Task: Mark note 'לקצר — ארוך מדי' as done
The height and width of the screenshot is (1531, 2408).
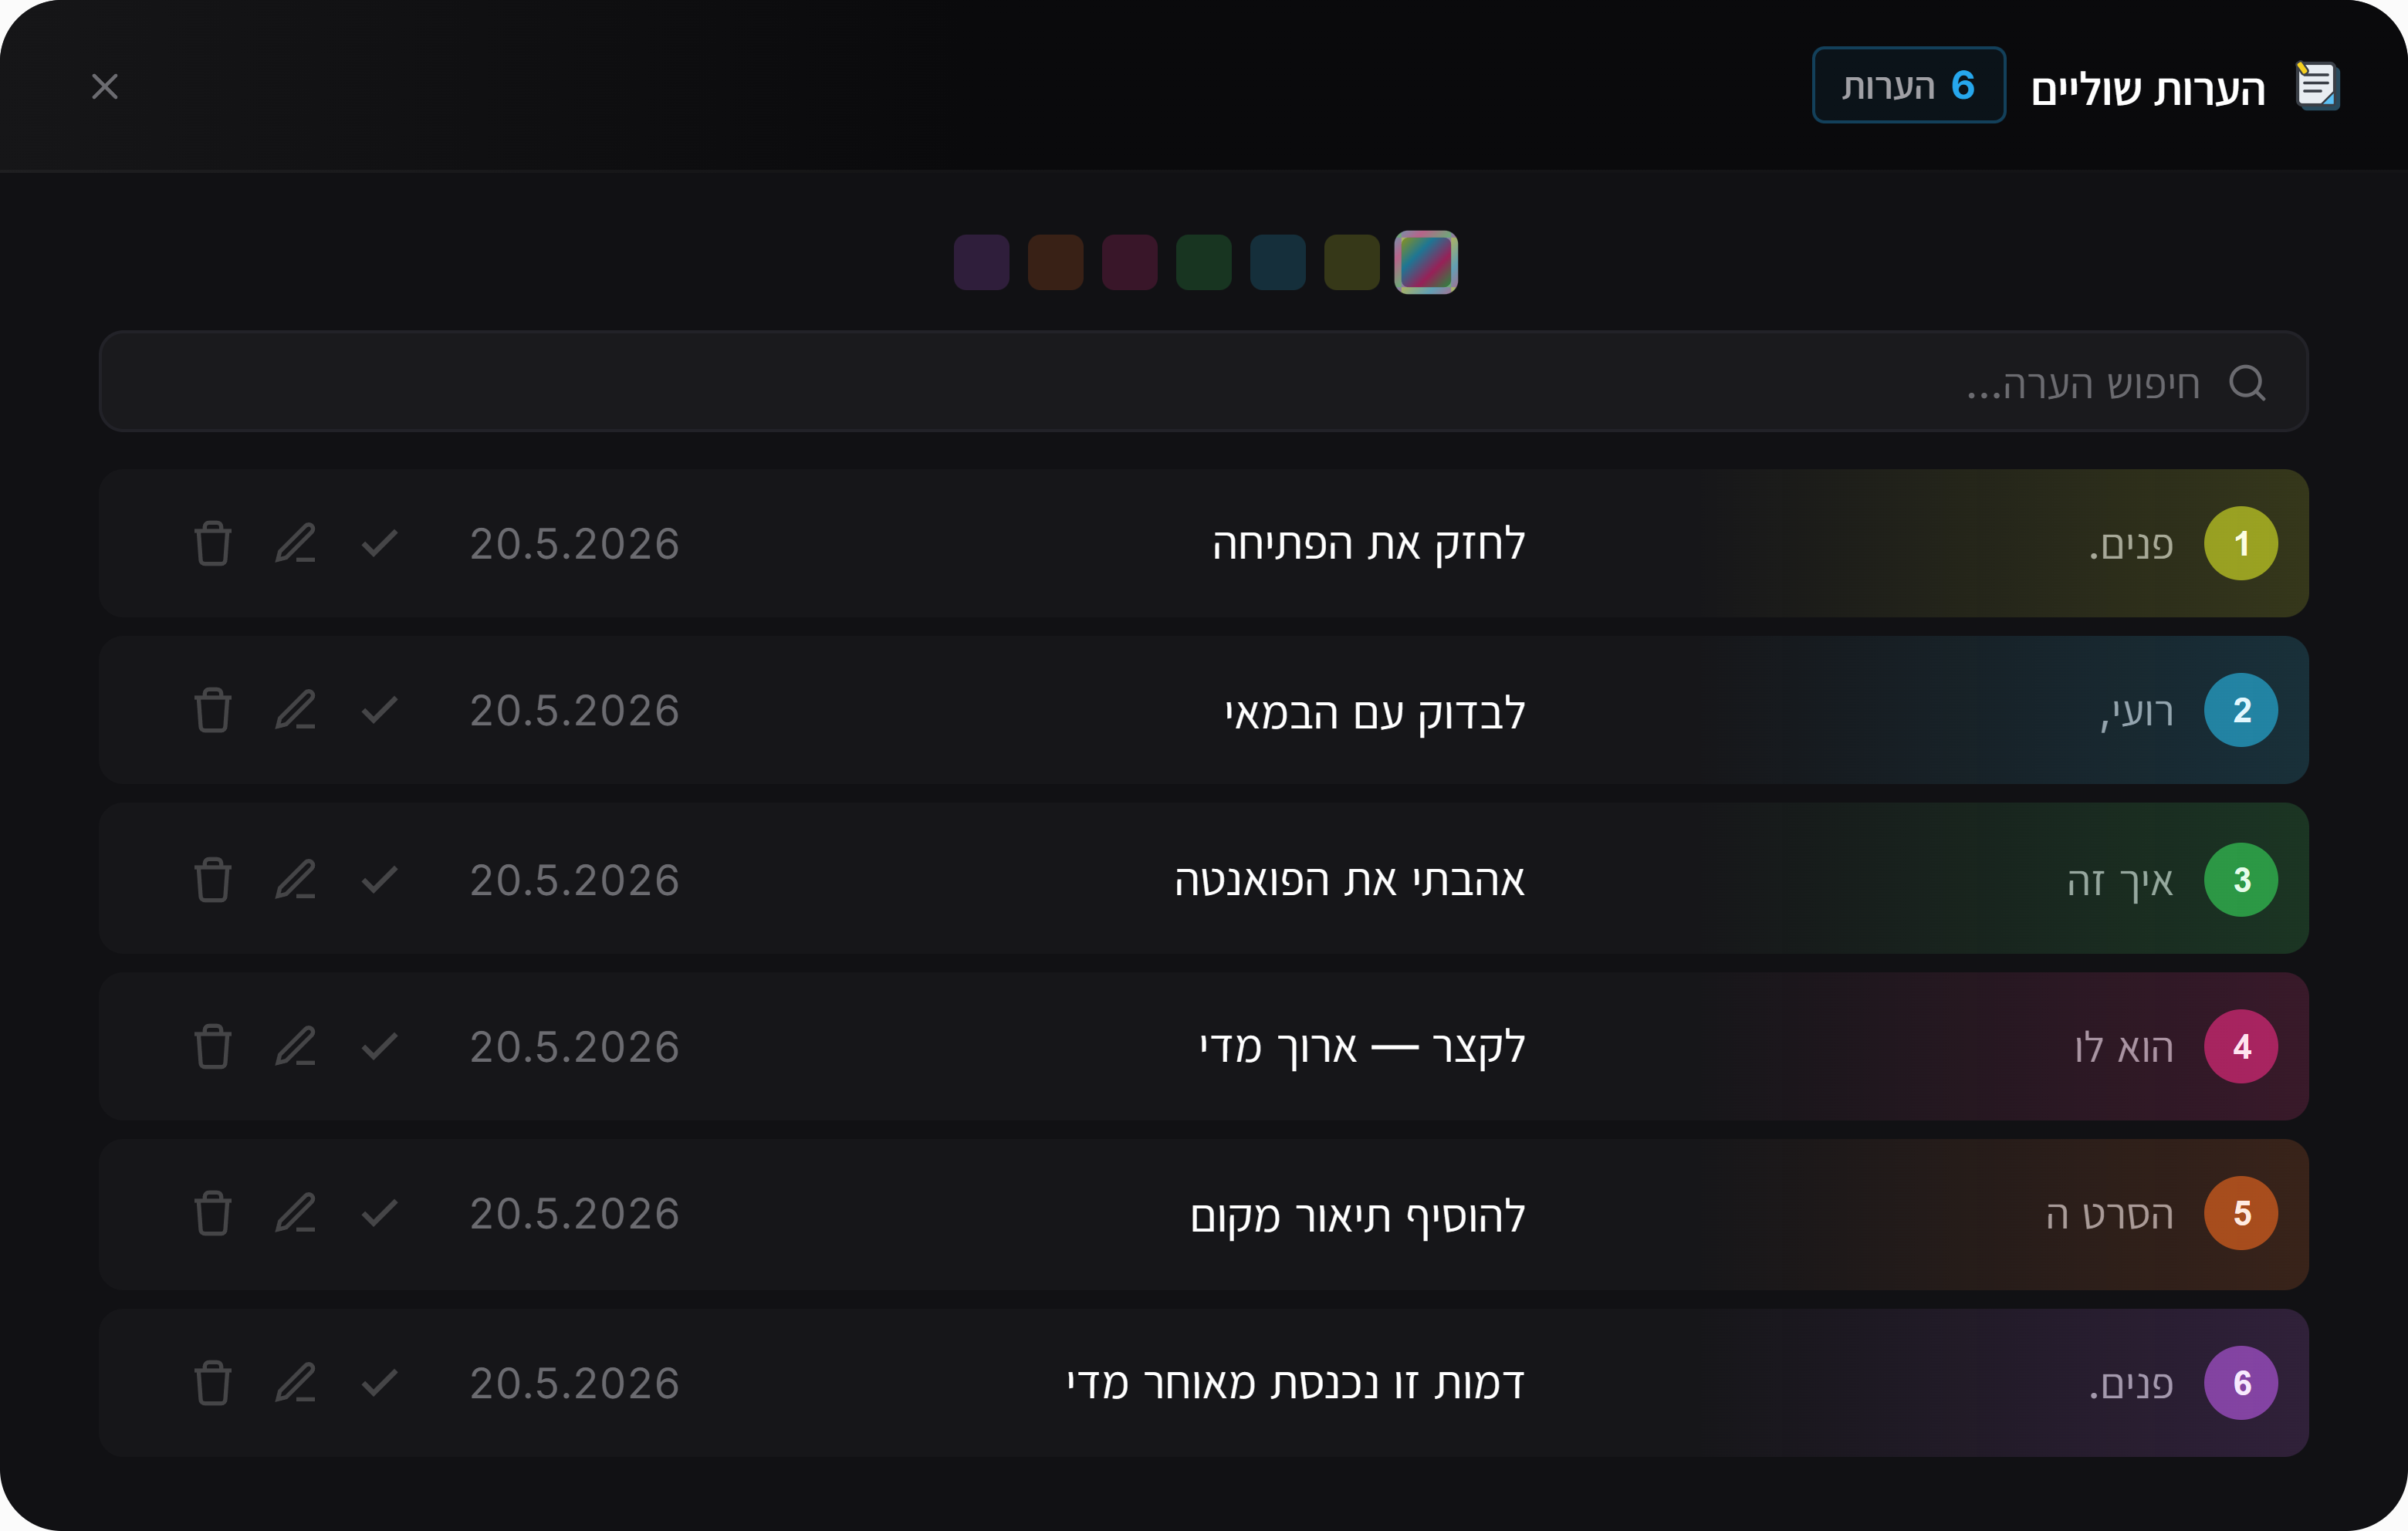Action: pos(380,1047)
